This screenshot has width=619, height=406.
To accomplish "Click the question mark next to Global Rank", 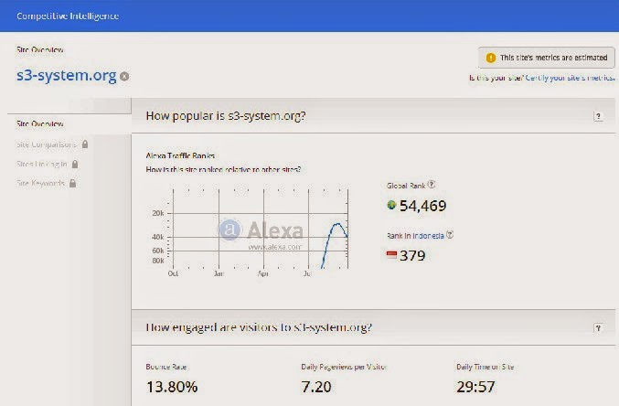I will (432, 184).
